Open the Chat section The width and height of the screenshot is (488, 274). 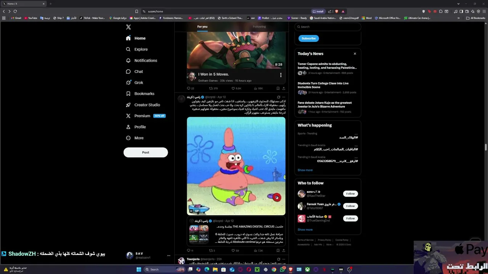134,72
